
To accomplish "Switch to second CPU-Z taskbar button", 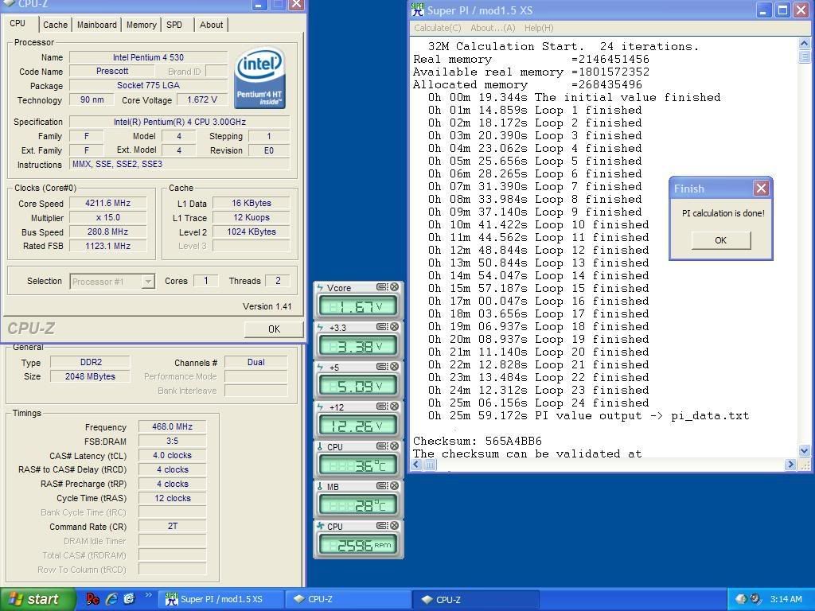I will (476, 600).
